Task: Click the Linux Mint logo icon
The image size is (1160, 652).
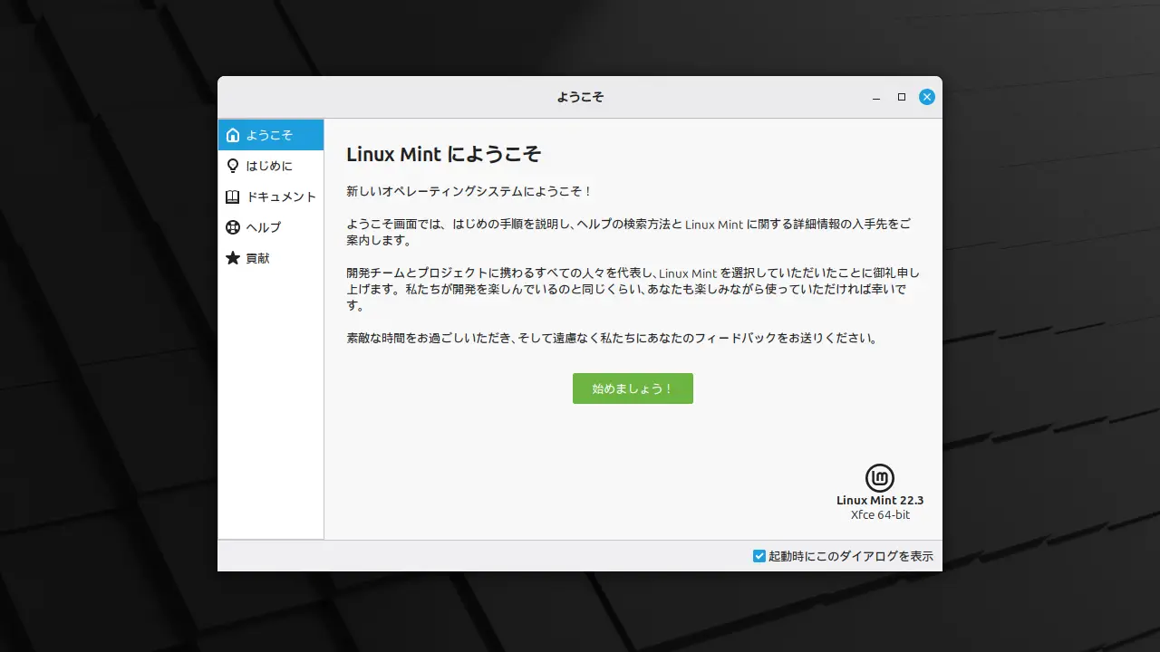Action: (x=880, y=478)
